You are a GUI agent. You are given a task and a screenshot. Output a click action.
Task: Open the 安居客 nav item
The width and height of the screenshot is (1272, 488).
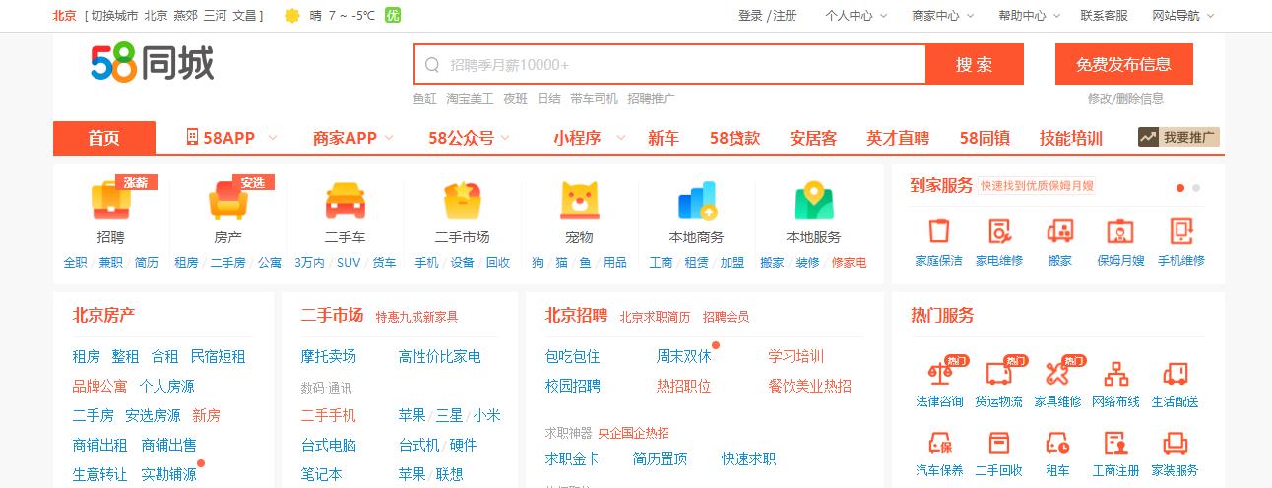point(813,138)
